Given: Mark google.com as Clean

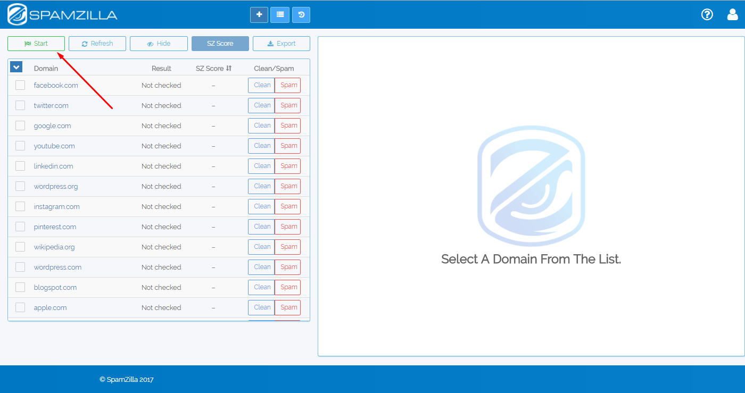Looking at the screenshot, I should pos(262,126).
